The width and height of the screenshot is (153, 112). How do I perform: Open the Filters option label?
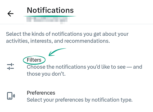click(x=34, y=60)
